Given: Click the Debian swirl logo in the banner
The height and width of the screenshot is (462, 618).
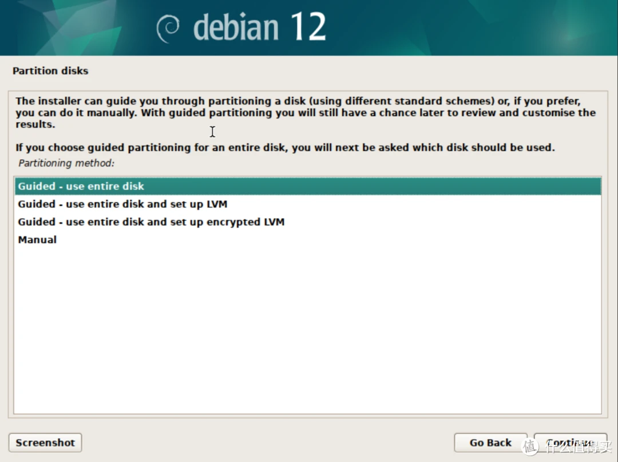Looking at the screenshot, I should coord(167,27).
